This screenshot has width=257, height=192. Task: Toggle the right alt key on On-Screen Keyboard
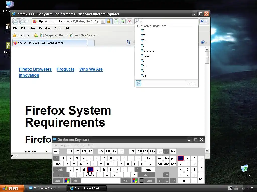pyautogui.click(x=125, y=181)
